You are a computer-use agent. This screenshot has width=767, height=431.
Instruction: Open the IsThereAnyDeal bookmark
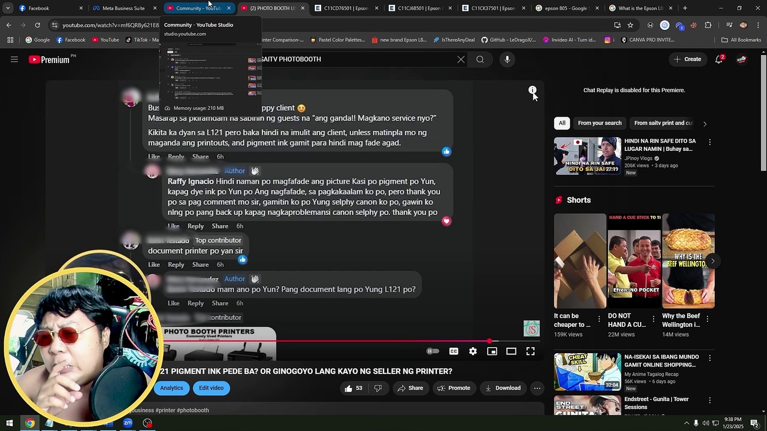[x=453, y=40]
